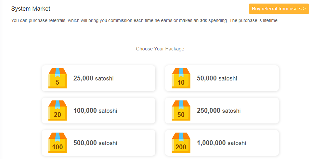The height and width of the screenshot is (159, 311).
Task: Click the 'Choose Your Package' label
Action: click(x=160, y=49)
